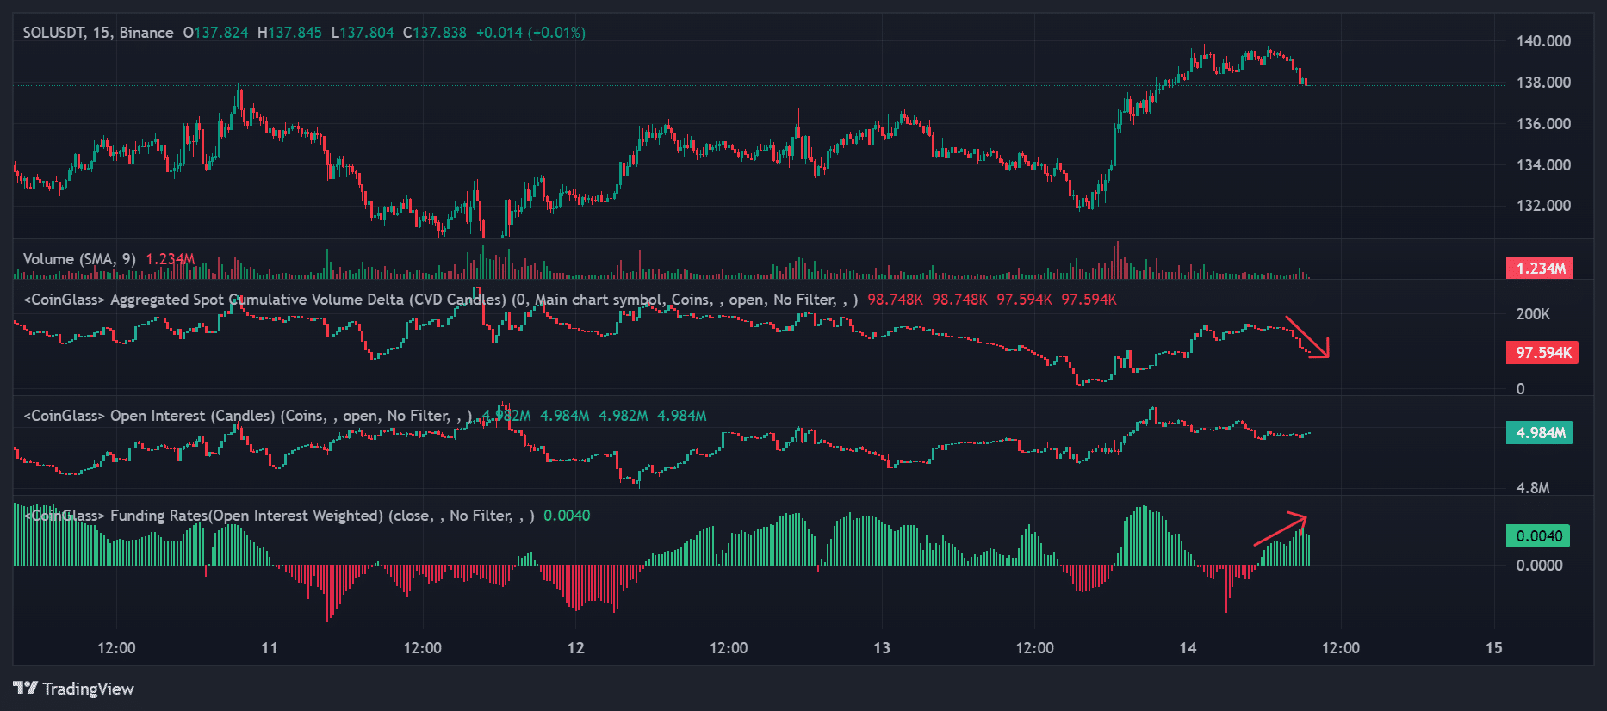Click the green 4.984M open interest tag
This screenshot has height=711, width=1607.
coord(1540,432)
